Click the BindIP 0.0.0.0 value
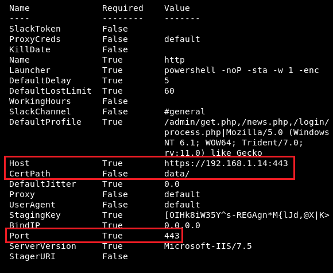The width and height of the screenshot is (333, 273). 182,225
